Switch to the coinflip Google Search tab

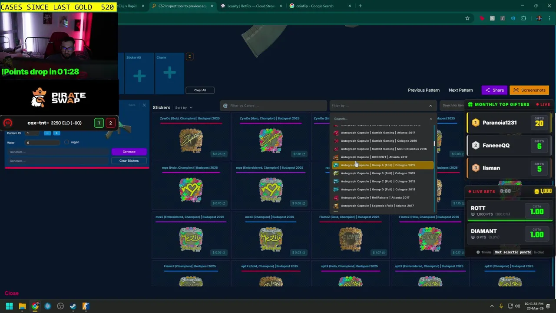(x=319, y=6)
